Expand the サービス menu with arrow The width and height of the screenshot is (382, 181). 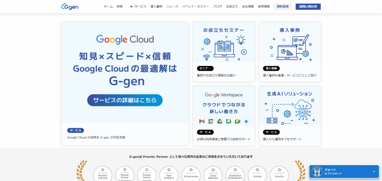pyautogui.click(x=138, y=6)
